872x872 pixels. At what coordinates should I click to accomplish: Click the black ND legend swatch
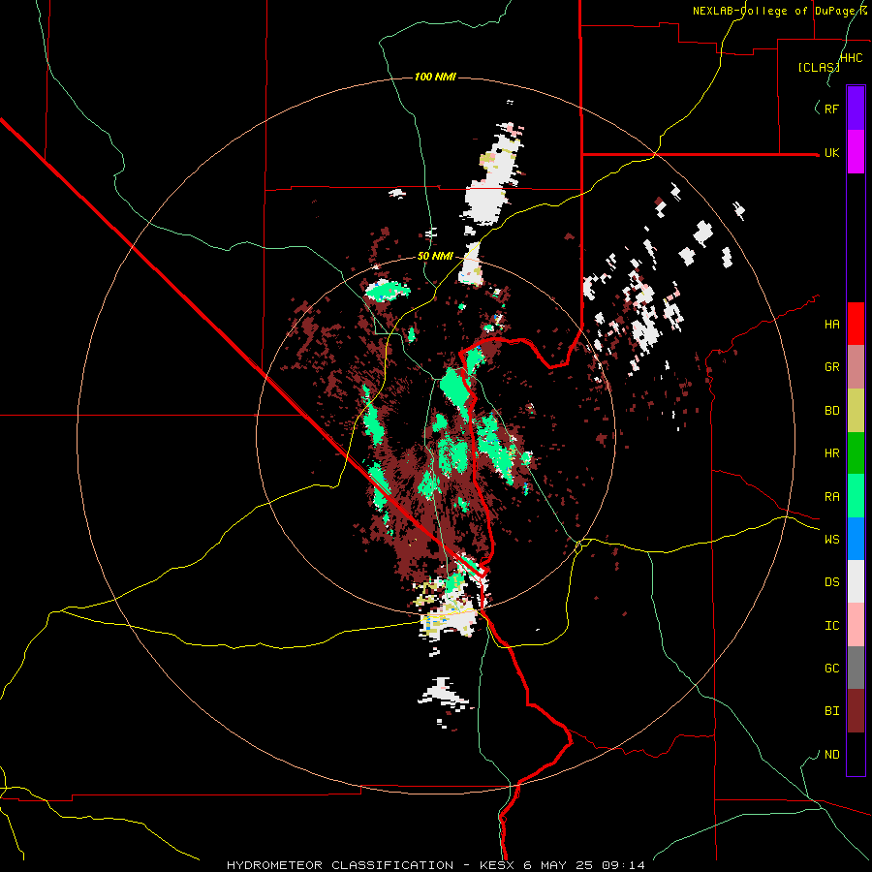pyautogui.click(x=856, y=754)
